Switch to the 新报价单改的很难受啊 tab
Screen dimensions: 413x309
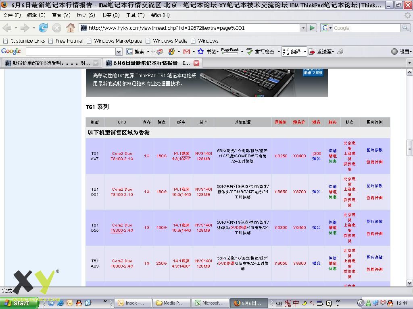tap(51, 63)
